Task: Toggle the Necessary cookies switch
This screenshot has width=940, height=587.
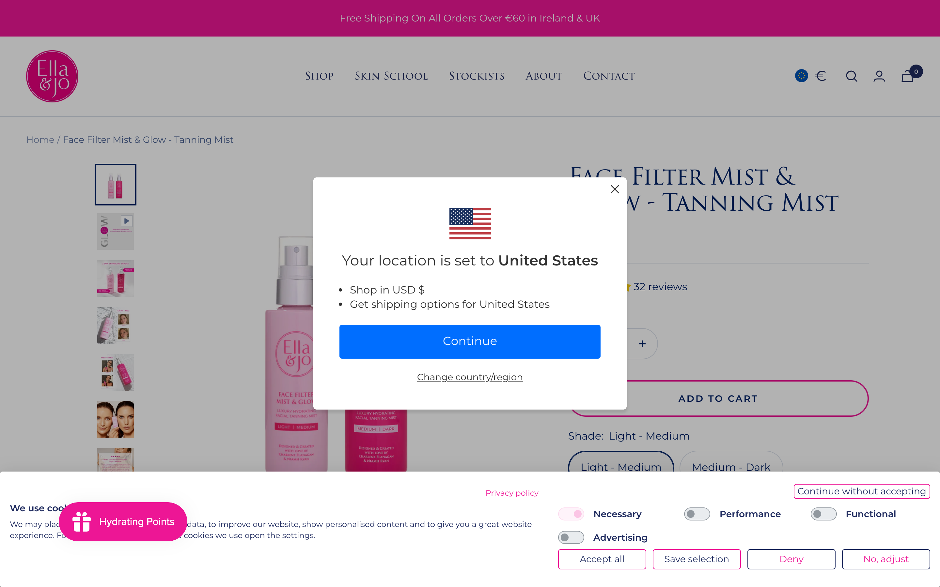Action: [x=571, y=514]
